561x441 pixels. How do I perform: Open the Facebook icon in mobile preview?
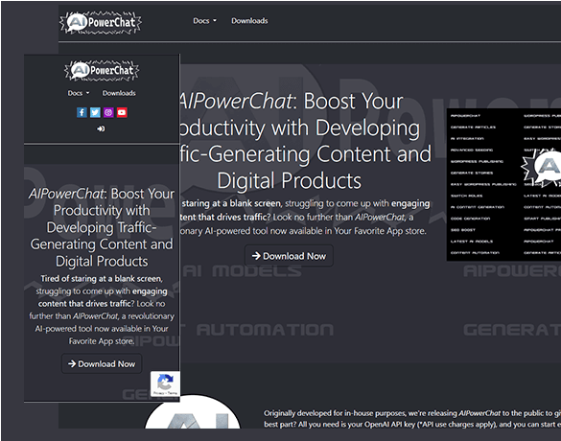(x=82, y=113)
